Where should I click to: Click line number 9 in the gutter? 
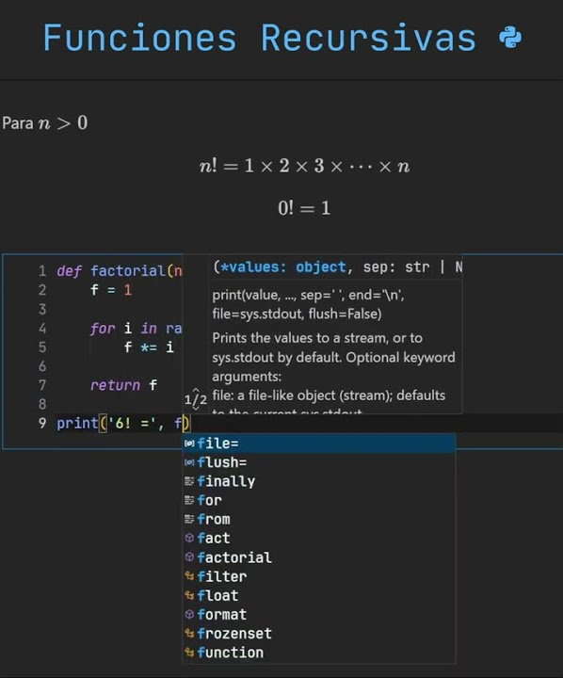[42, 423]
